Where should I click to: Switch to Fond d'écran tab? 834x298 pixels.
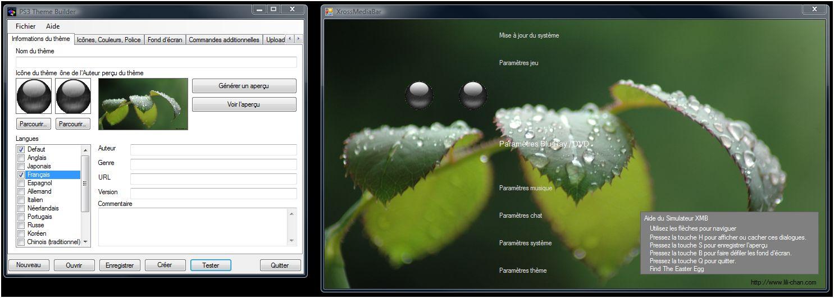pyautogui.click(x=165, y=40)
